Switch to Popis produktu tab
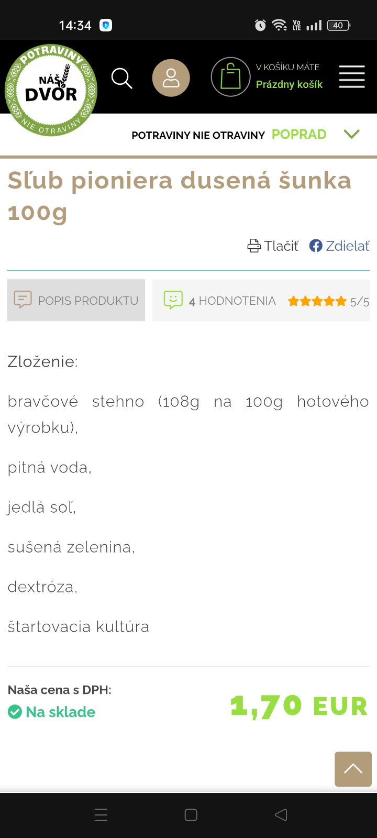Screen dimensions: 377x838 coord(76,300)
